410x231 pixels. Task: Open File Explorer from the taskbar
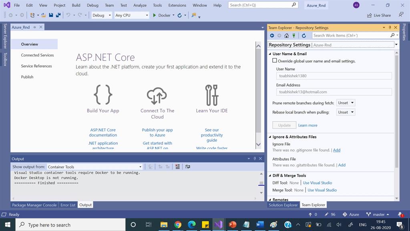(x=164, y=225)
